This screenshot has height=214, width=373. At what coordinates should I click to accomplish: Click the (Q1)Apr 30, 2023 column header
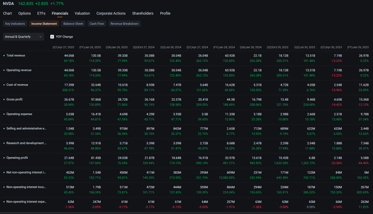[x=331, y=47]
